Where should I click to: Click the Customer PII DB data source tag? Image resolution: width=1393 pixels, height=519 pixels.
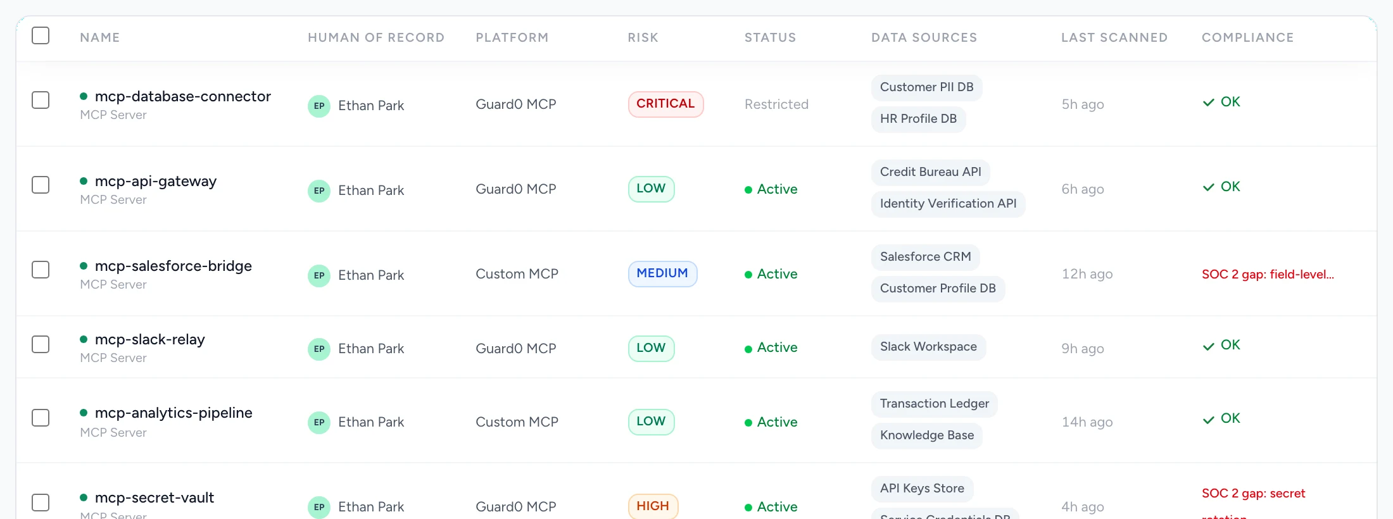pos(927,87)
